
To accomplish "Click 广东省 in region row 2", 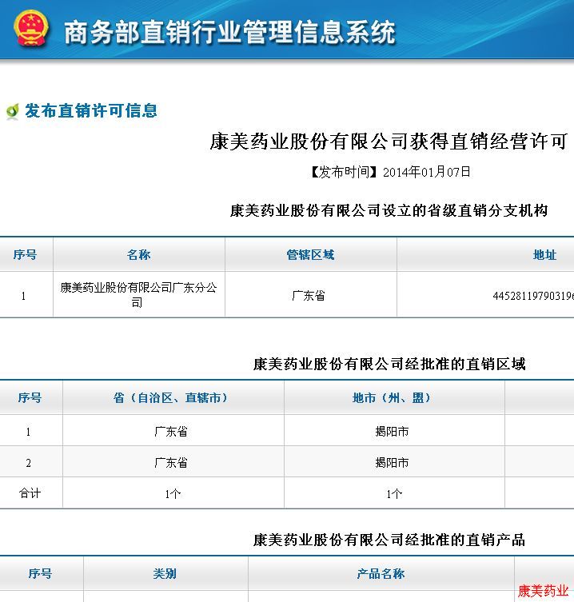I will tap(171, 463).
